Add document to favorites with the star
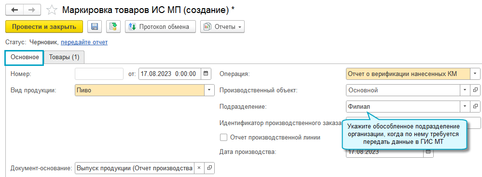 pyautogui.click(x=52, y=10)
